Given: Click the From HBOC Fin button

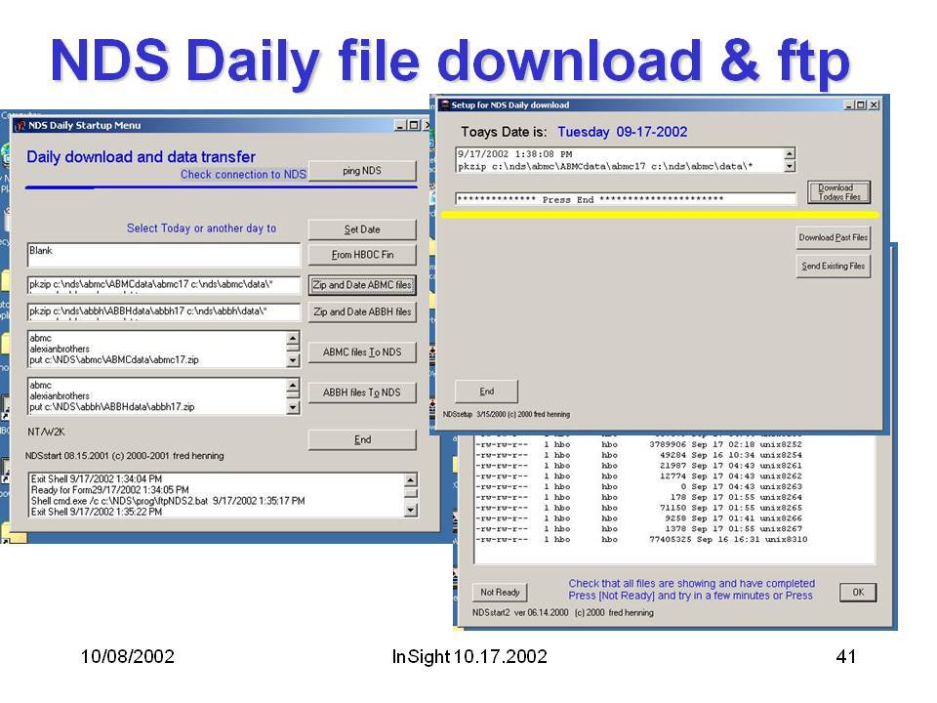Looking at the screenshot, I should click(x=362, y=255).
